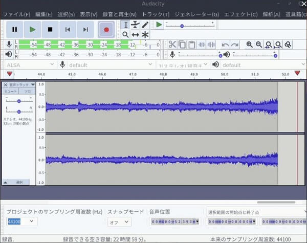The width and height of the screenshot is (307, 243).
Task: Click the Silence audio icon
Action: (x=211, y=45)
